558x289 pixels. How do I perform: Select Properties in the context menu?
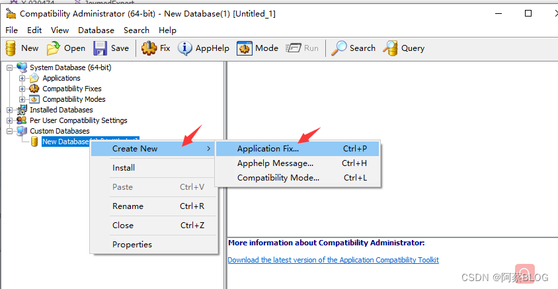tap(154, 245)
